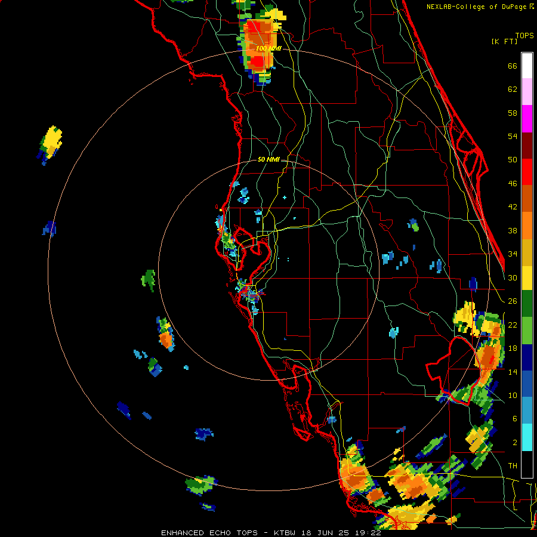Click the 'ENHANCED ECHO TOPS' title text
Screen dimensions: 537x537
pos(209,533)
